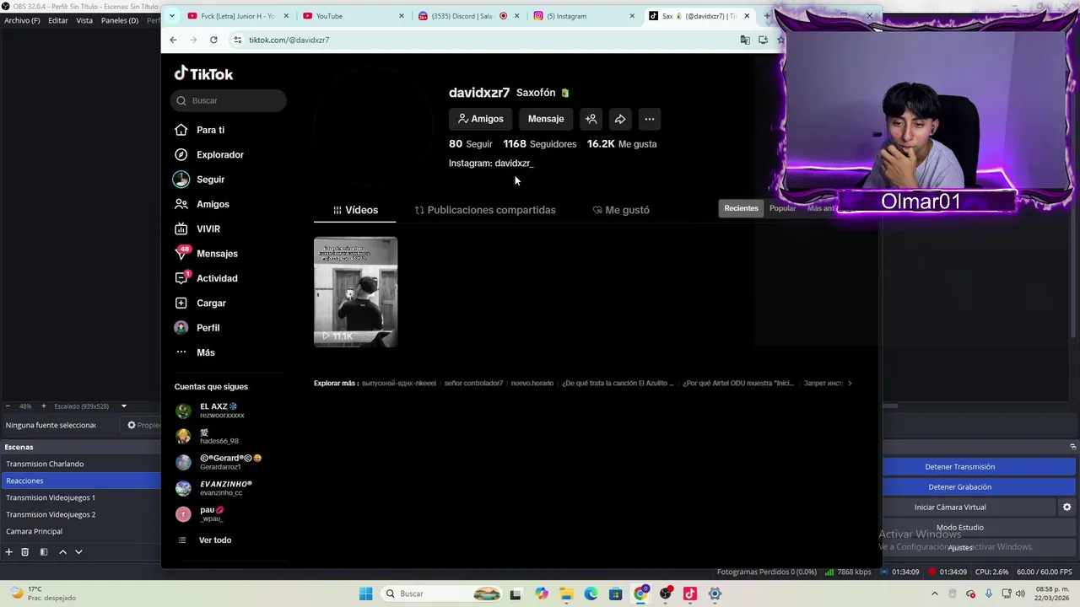The height and width of the screenshot is (607, 1080).
Task: Open scene filters in OBS Escenas panel
Action: [x=44, y=552]
